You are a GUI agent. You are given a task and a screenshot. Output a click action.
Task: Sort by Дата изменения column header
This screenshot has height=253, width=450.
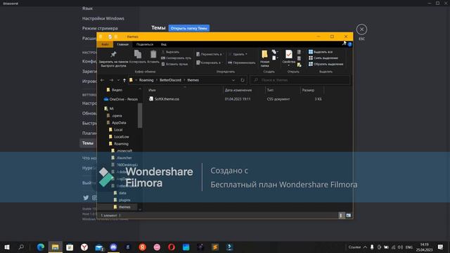[x=244, y=90]
